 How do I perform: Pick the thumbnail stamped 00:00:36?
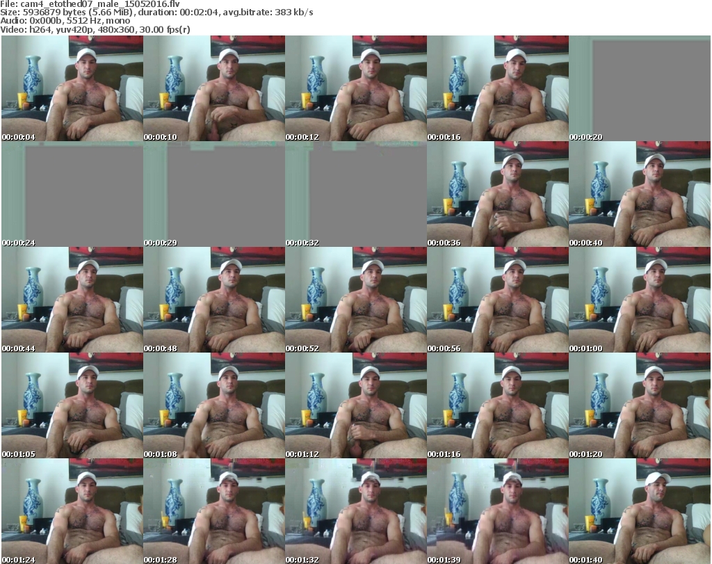(x=498, y=194)
